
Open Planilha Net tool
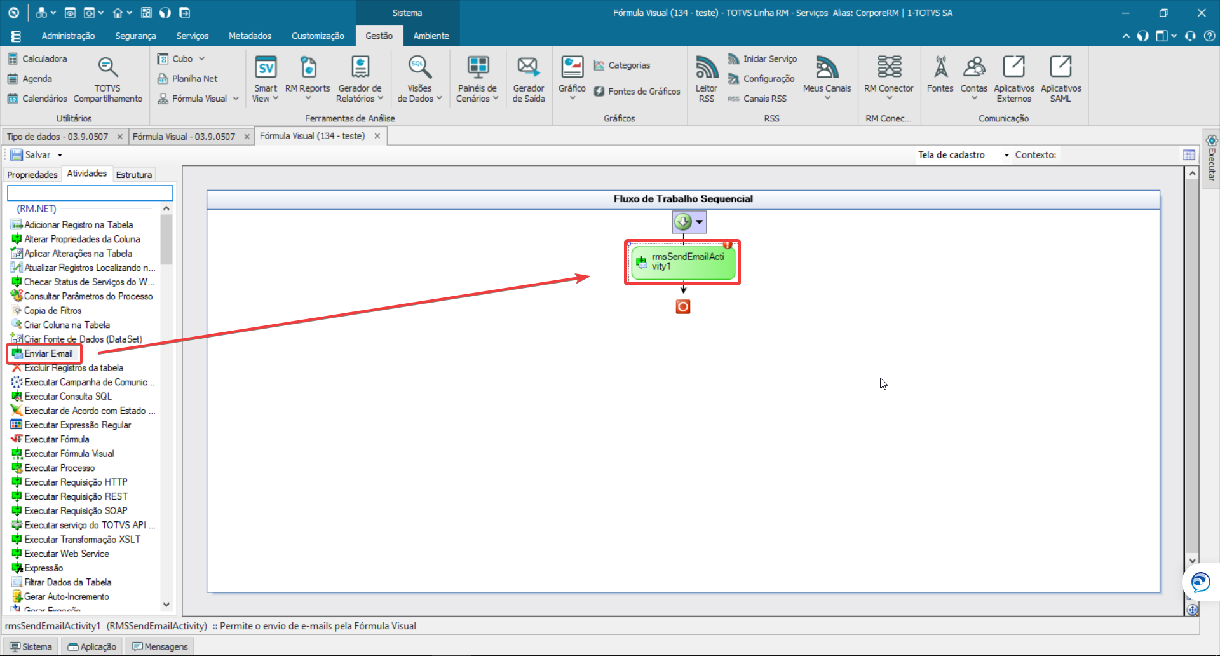pos(187,79)
